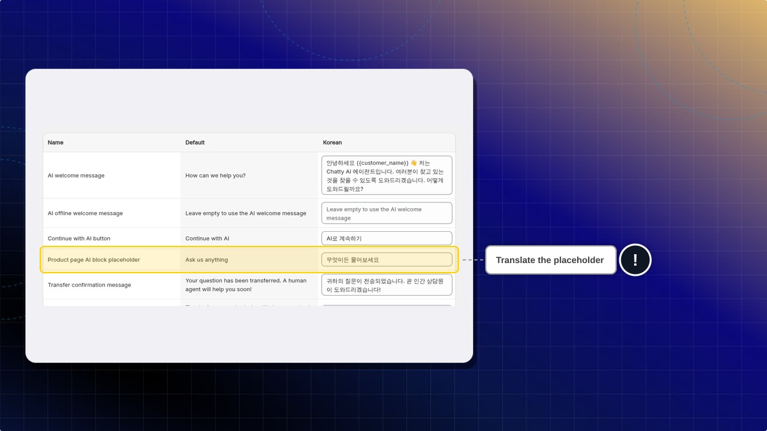Click the Korean column header
The image size is (767, 431).
click(x=332, y=142)
